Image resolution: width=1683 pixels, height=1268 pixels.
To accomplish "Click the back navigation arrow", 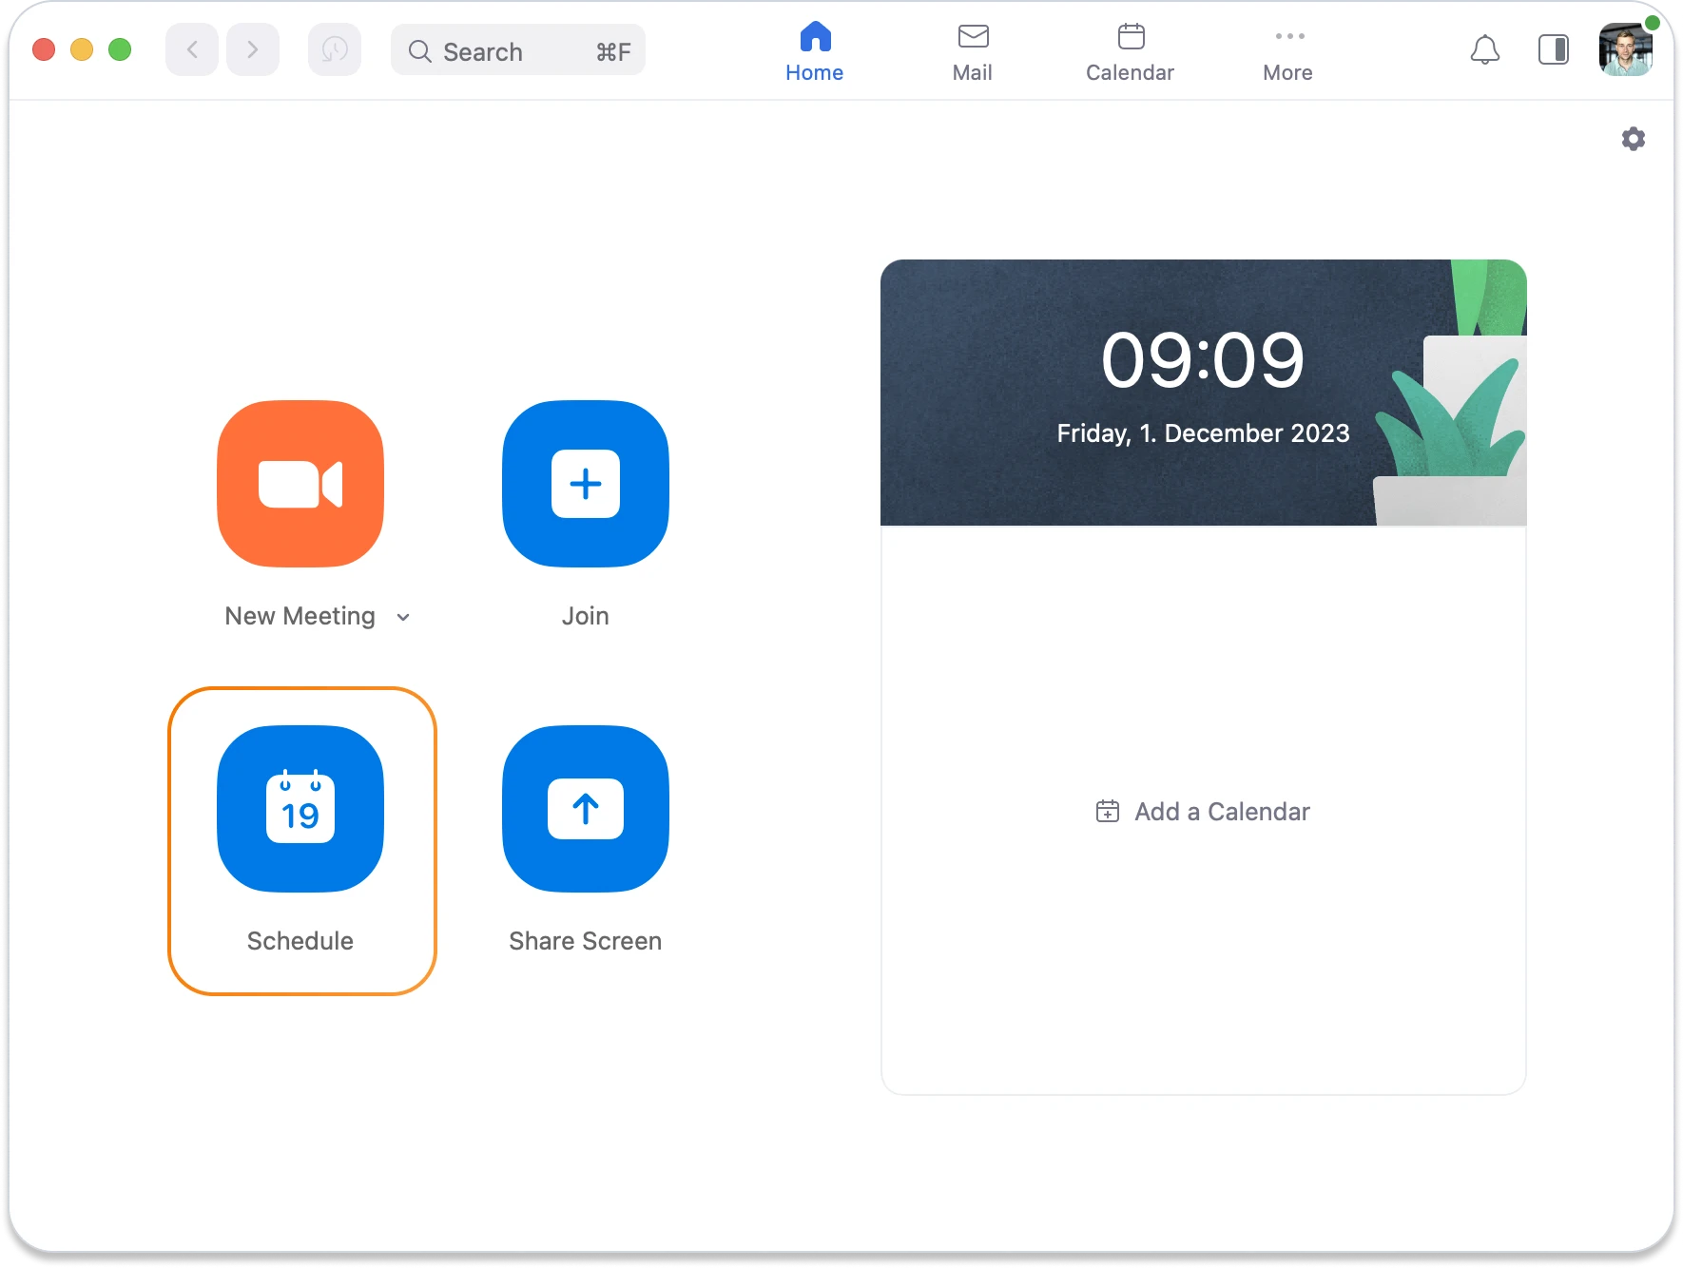I will click(x=191, y=49).
